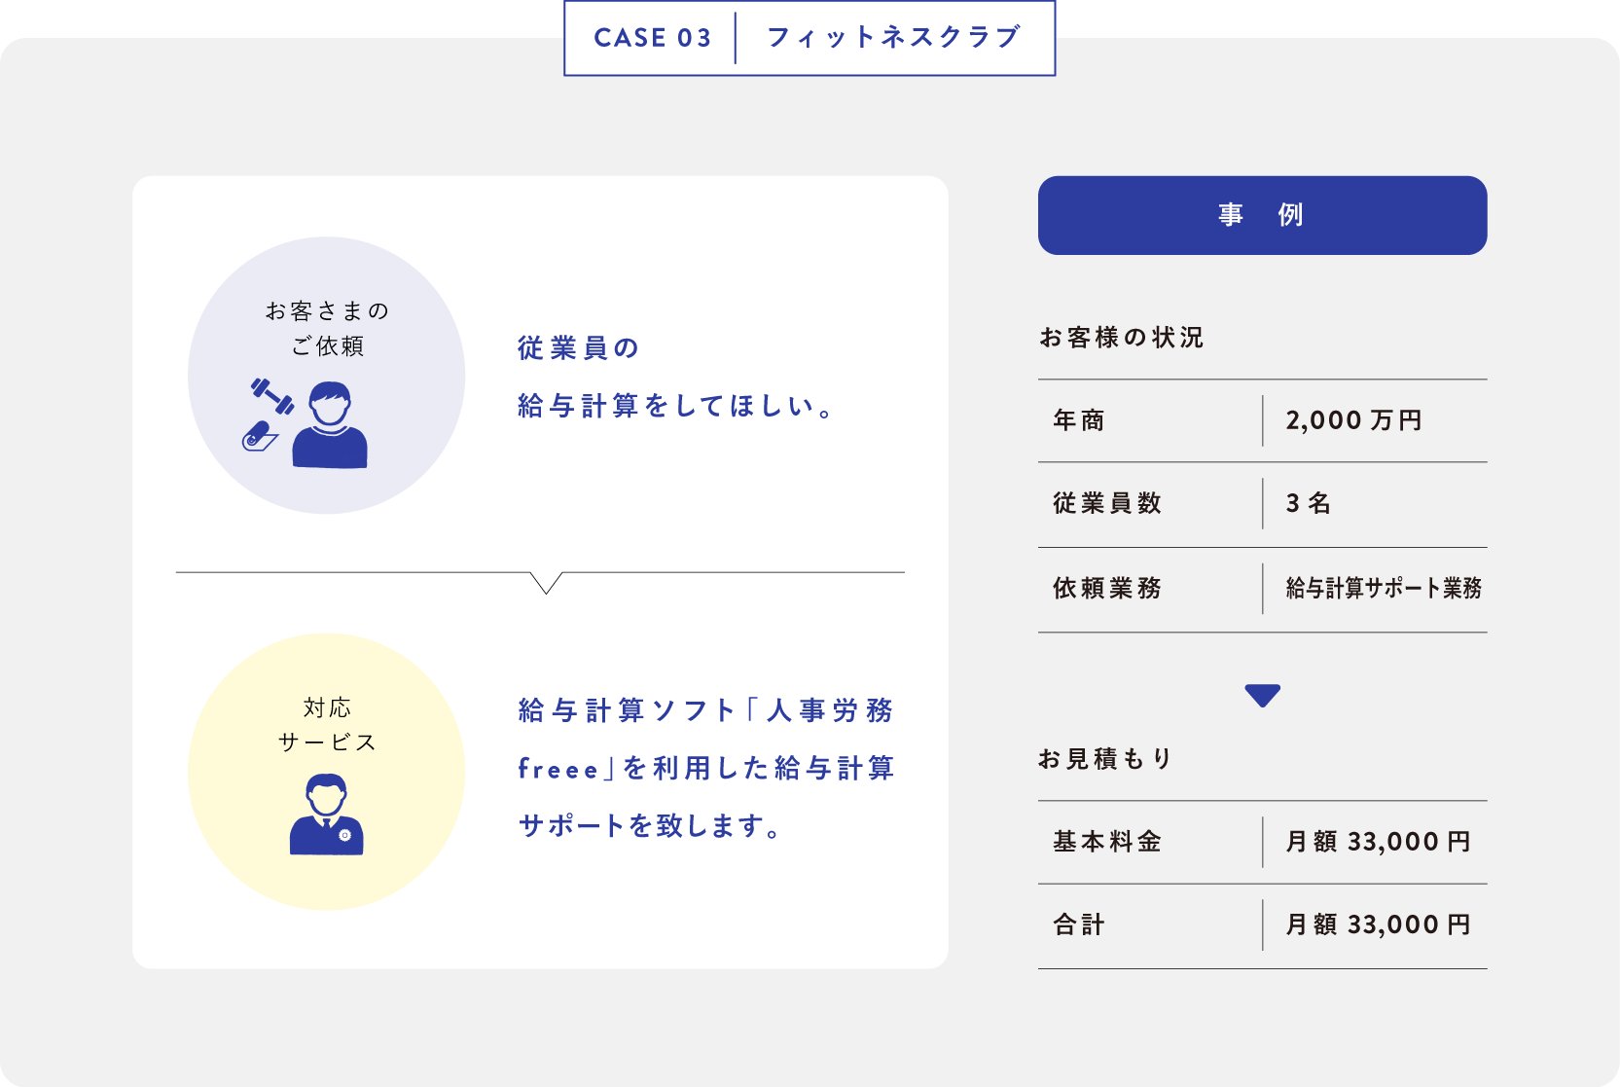Click 基本料金 月額 33,000円 value

(1378, 842)
